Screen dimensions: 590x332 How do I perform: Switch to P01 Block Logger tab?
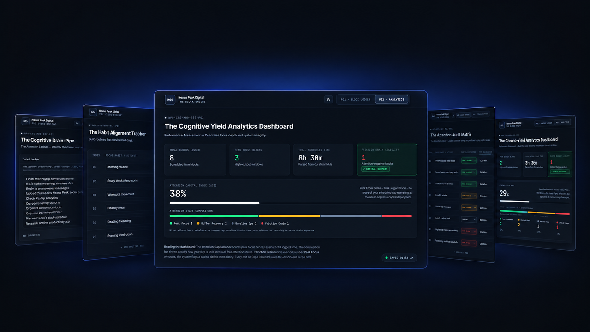355,99
